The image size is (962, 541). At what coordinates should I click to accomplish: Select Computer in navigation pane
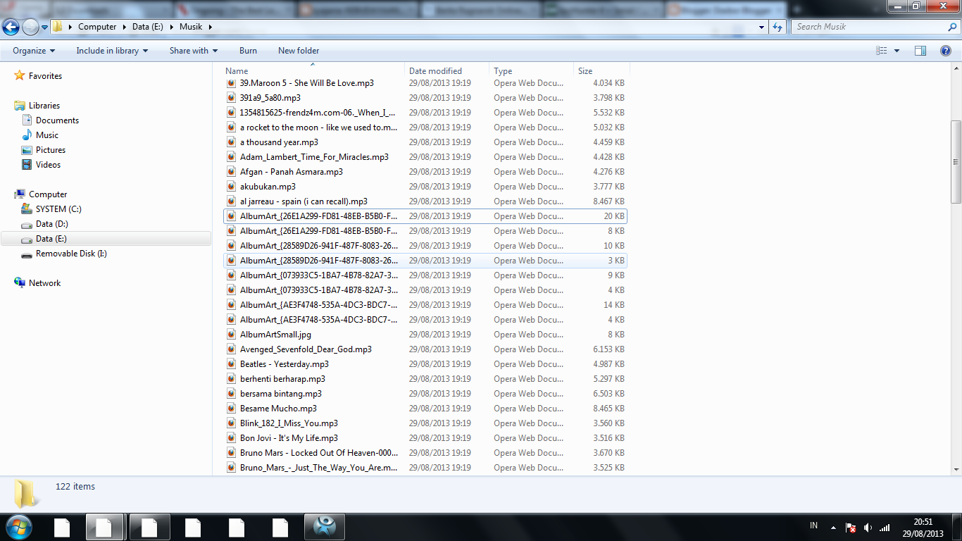click(x=48, y=194)
